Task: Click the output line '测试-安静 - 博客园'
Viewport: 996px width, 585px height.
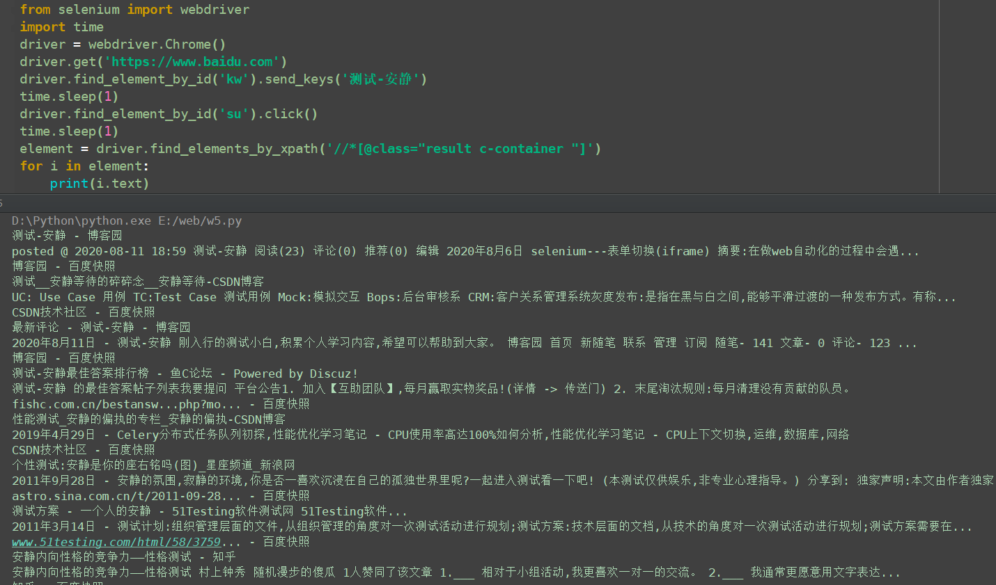Action: 67,236
